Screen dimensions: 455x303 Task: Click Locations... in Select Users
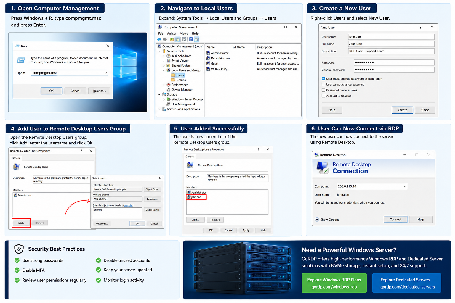pos(153,199)
